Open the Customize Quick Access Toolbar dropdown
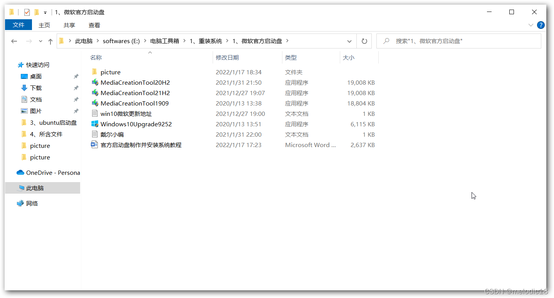The image size is (554, 298). 45,13
